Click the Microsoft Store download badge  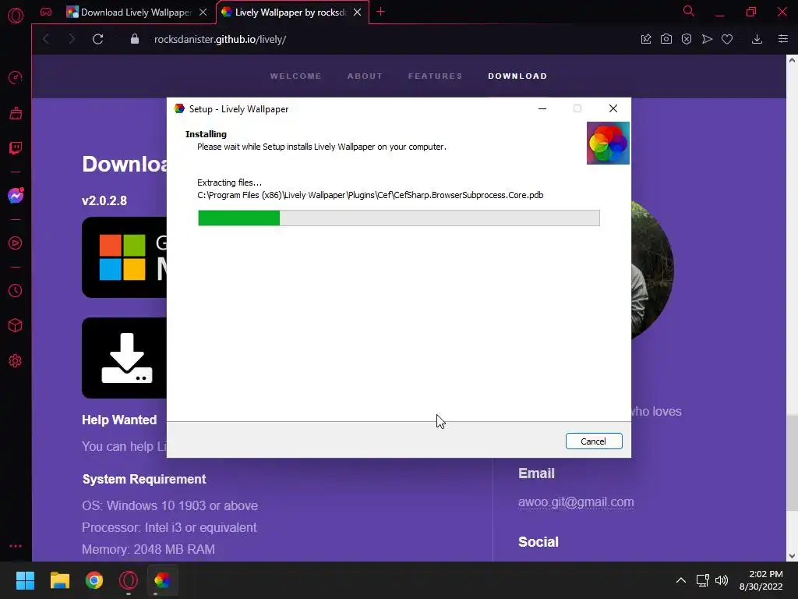(125, 257)
